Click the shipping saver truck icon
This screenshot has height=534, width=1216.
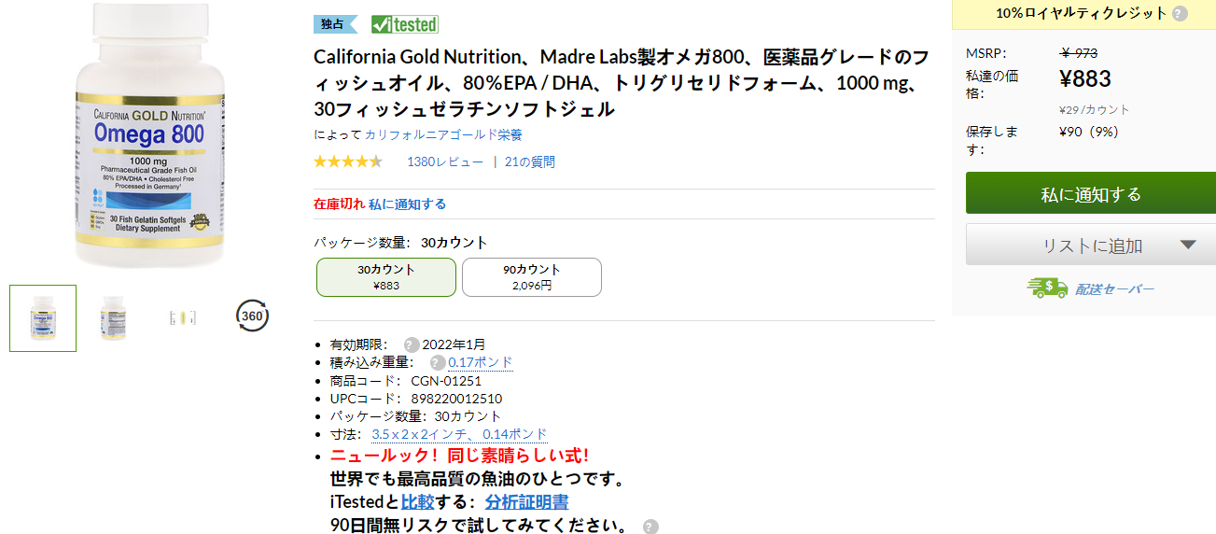[1047, 288]
